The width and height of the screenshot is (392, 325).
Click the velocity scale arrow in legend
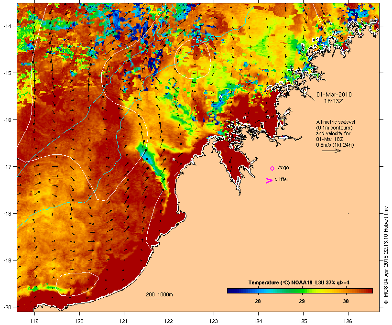(332, 151)
